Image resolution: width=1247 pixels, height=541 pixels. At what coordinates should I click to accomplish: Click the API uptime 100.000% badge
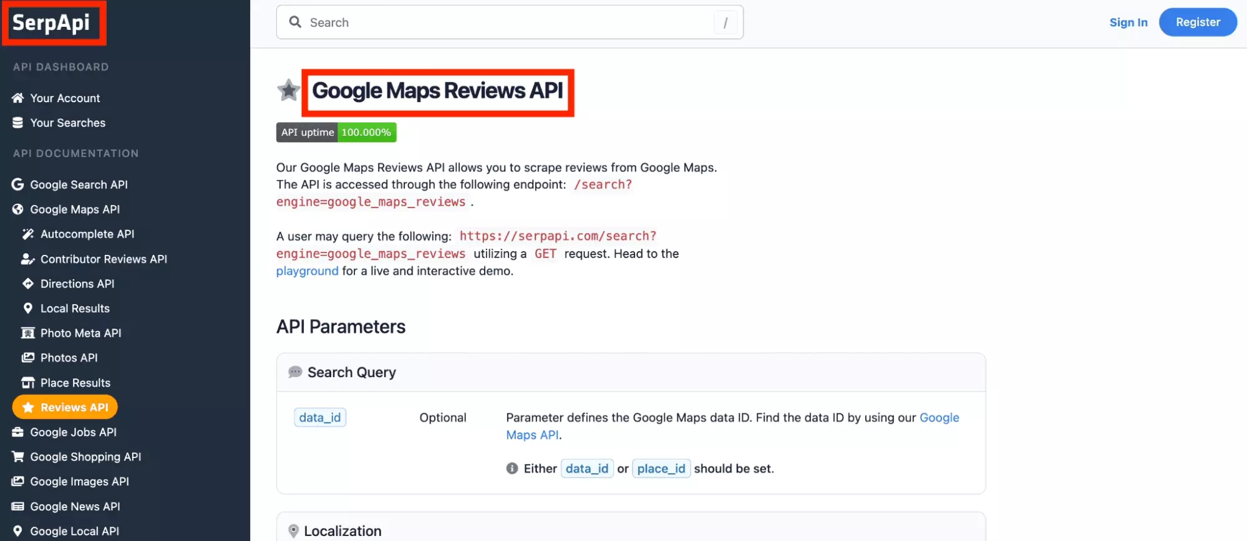(336, 132)
